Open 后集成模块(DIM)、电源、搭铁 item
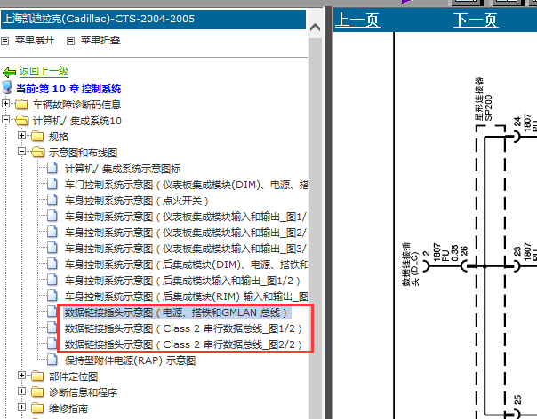Image resolution: width=537 pixels, height=419 pixels. coord(186,265)
